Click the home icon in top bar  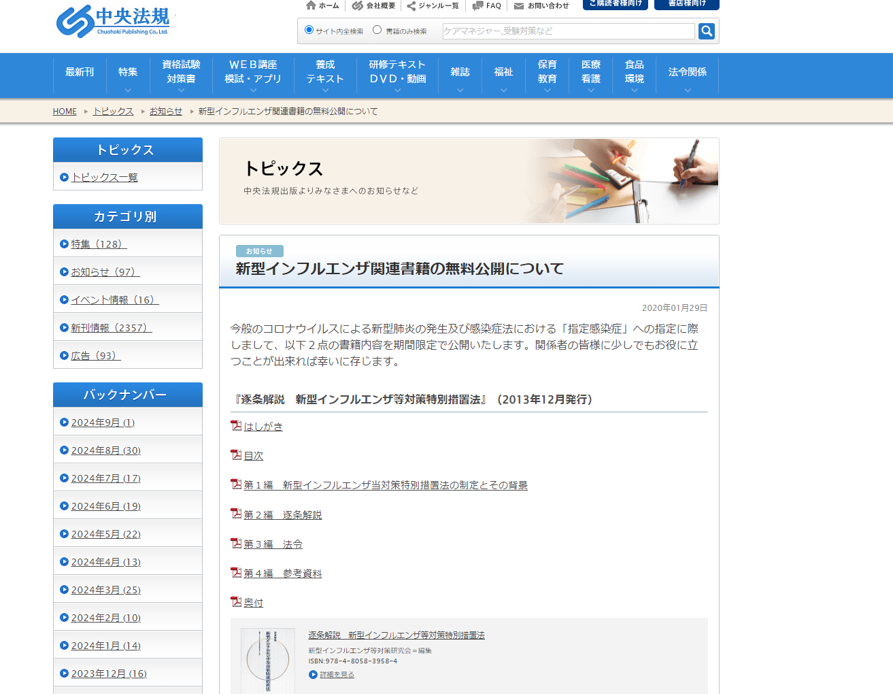click(311, 5)
